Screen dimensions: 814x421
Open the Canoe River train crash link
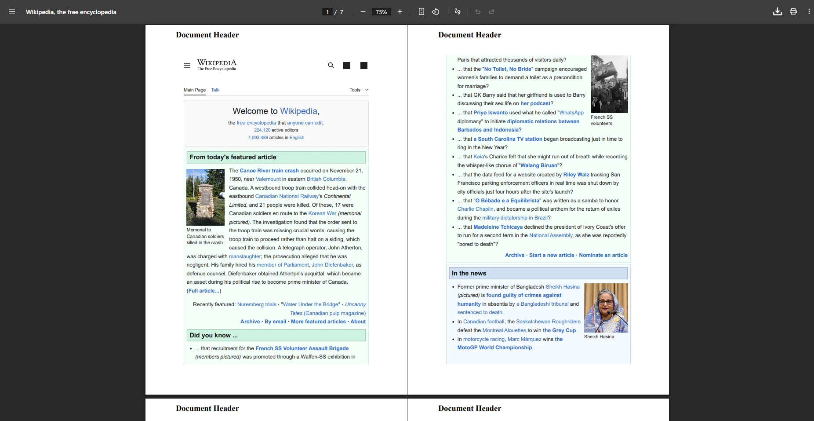point(269,171)
